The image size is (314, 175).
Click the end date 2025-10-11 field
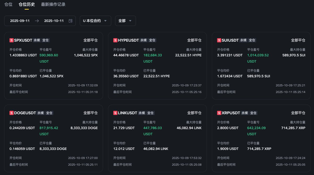click(x=54, y=21)
